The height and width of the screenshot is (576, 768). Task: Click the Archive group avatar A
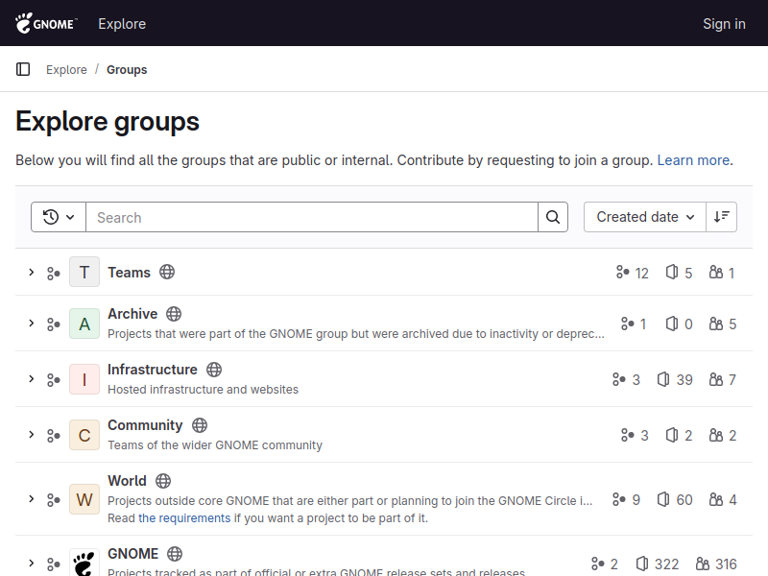84,324
